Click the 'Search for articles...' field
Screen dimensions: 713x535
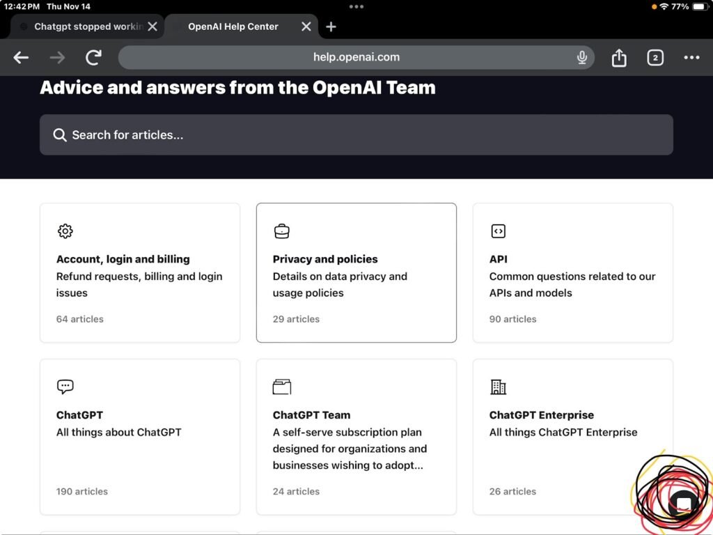356,135
